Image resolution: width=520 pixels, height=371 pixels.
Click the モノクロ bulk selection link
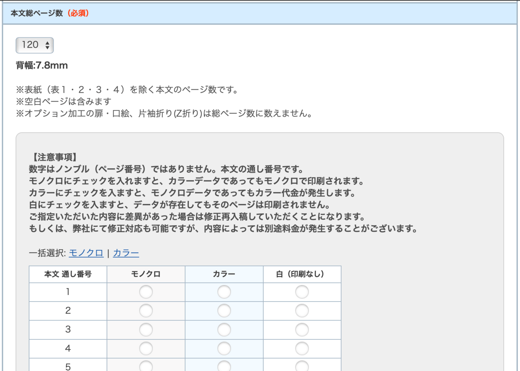pos(86,253)
